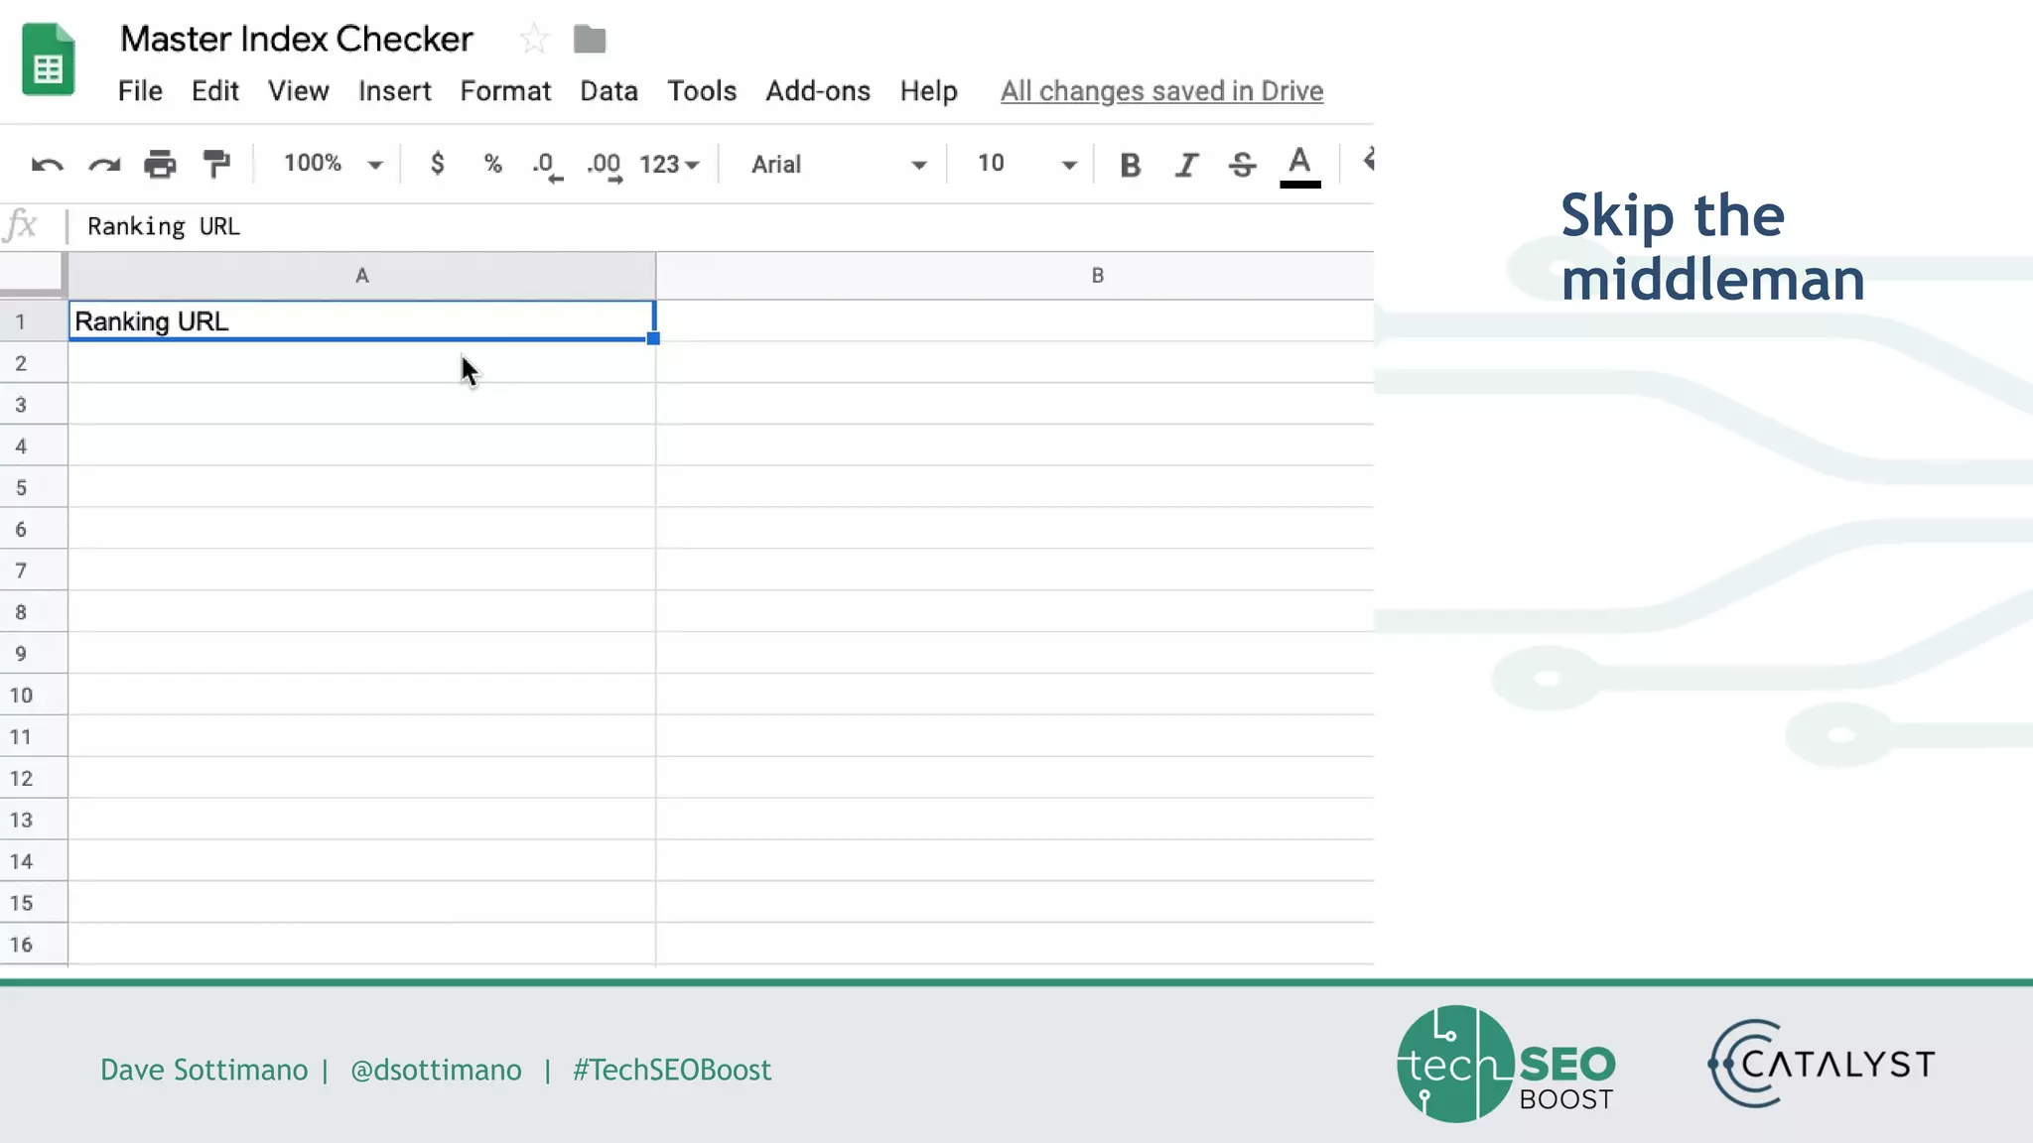The image size is (2033, 1143).
Task: Select row 10 header
Action: [33, 696]
